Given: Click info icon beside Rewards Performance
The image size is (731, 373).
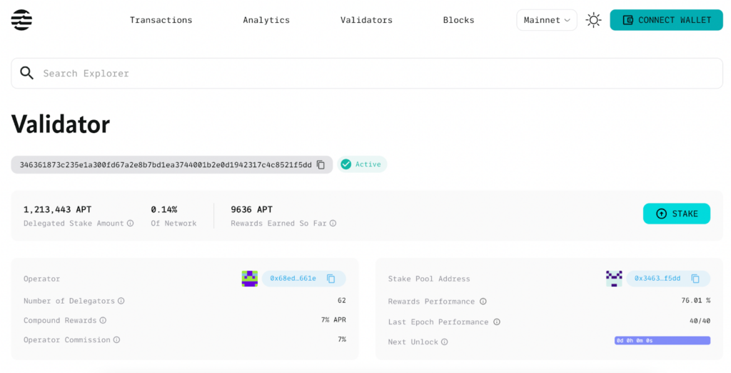Looking at the screenshot, I should [x=483, y=302].
